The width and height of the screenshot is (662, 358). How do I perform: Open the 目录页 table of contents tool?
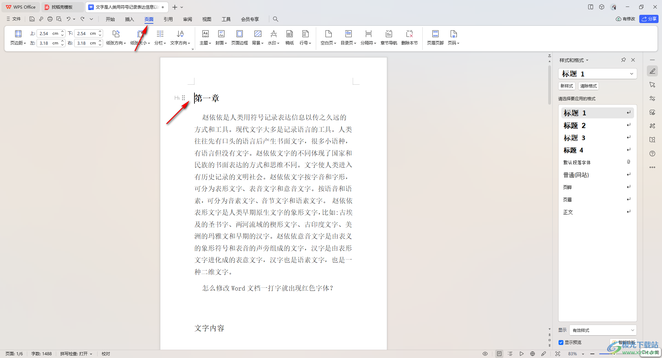click(348, 38)
